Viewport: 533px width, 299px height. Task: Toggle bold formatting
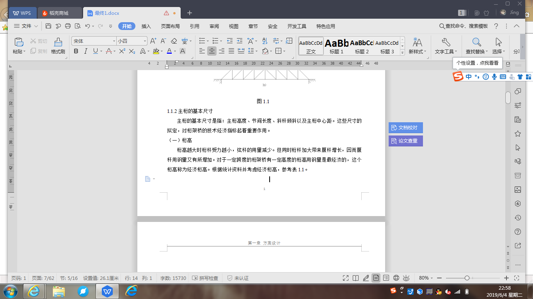click(x=76, y=51)
